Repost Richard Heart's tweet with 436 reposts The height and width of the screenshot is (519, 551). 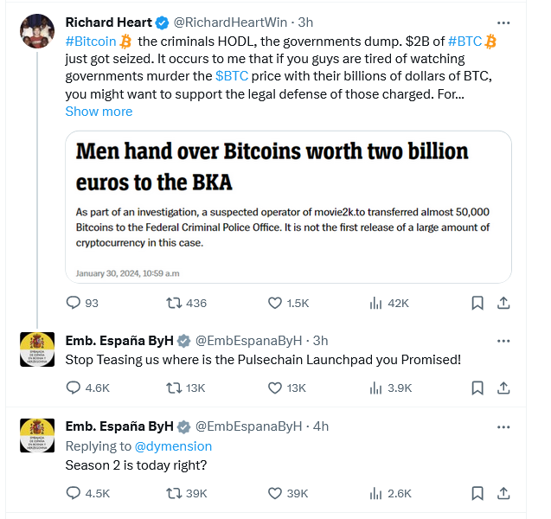174,303
